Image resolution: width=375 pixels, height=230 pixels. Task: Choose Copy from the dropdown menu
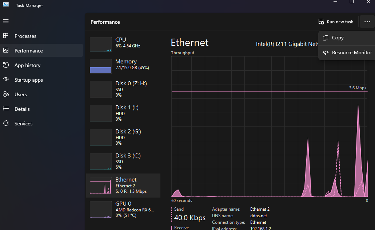(x=338, y=38)
